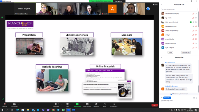
Task: Open the Apps panel icon
Action: point(104,104)
